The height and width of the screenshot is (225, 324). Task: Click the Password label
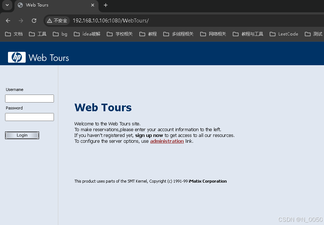tap(14, 108)
